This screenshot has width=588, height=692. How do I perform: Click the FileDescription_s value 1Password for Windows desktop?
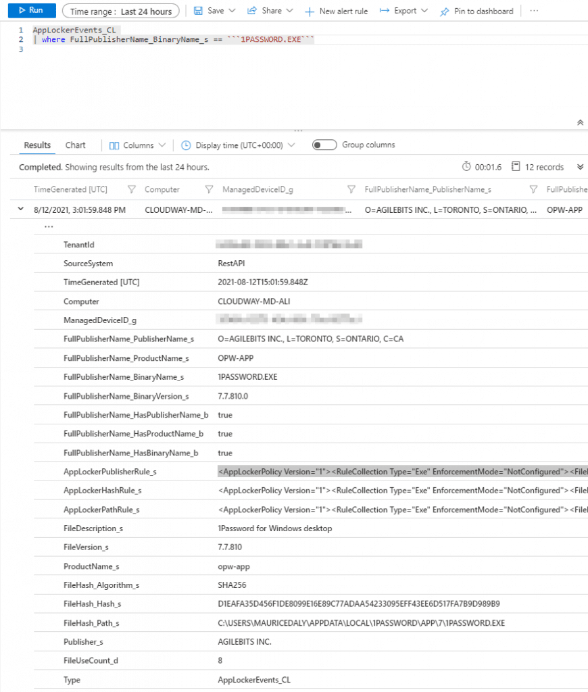point(274,528)
